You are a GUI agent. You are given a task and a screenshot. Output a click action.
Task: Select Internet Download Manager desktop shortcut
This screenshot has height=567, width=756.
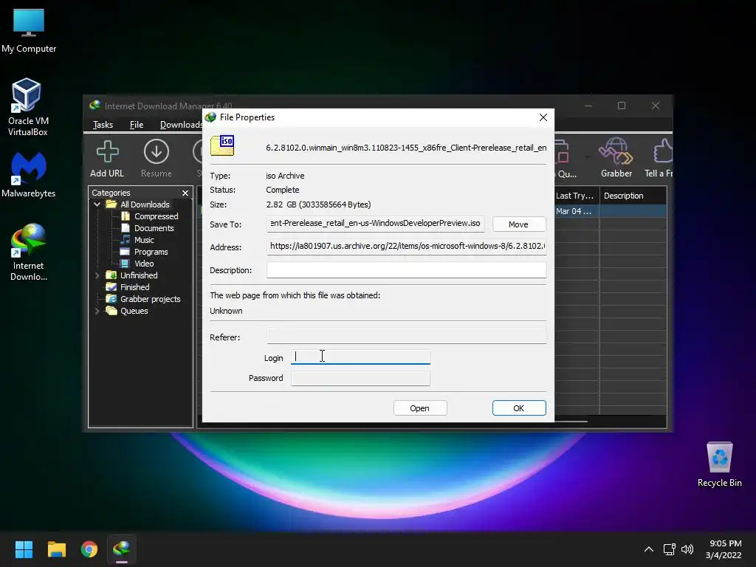click(x=29, y=252)
